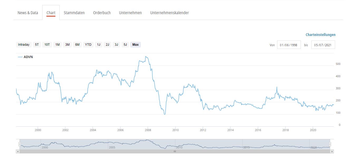The height and width of the screenshot is (160, 347).
Task: Open the Stammdaten tab
Action: 74,13
